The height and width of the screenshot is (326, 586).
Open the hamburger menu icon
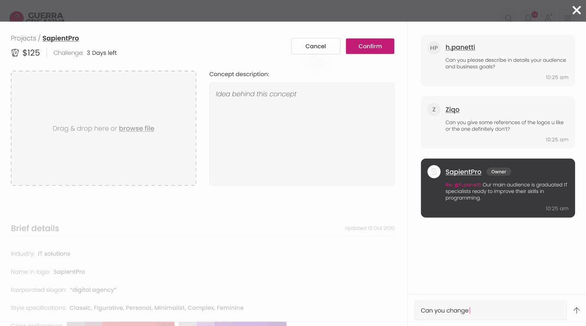(568, 18)
